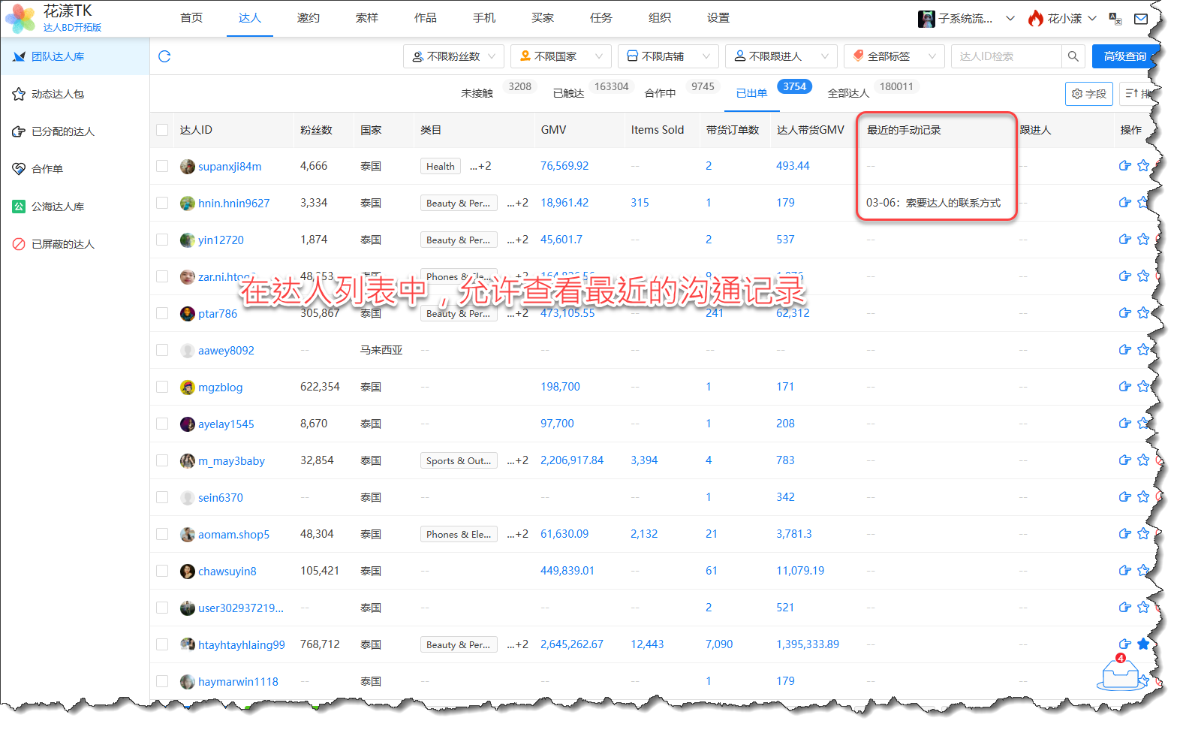
Task: Open the floating inbox icon with badge
Action: coord(1121,674)
